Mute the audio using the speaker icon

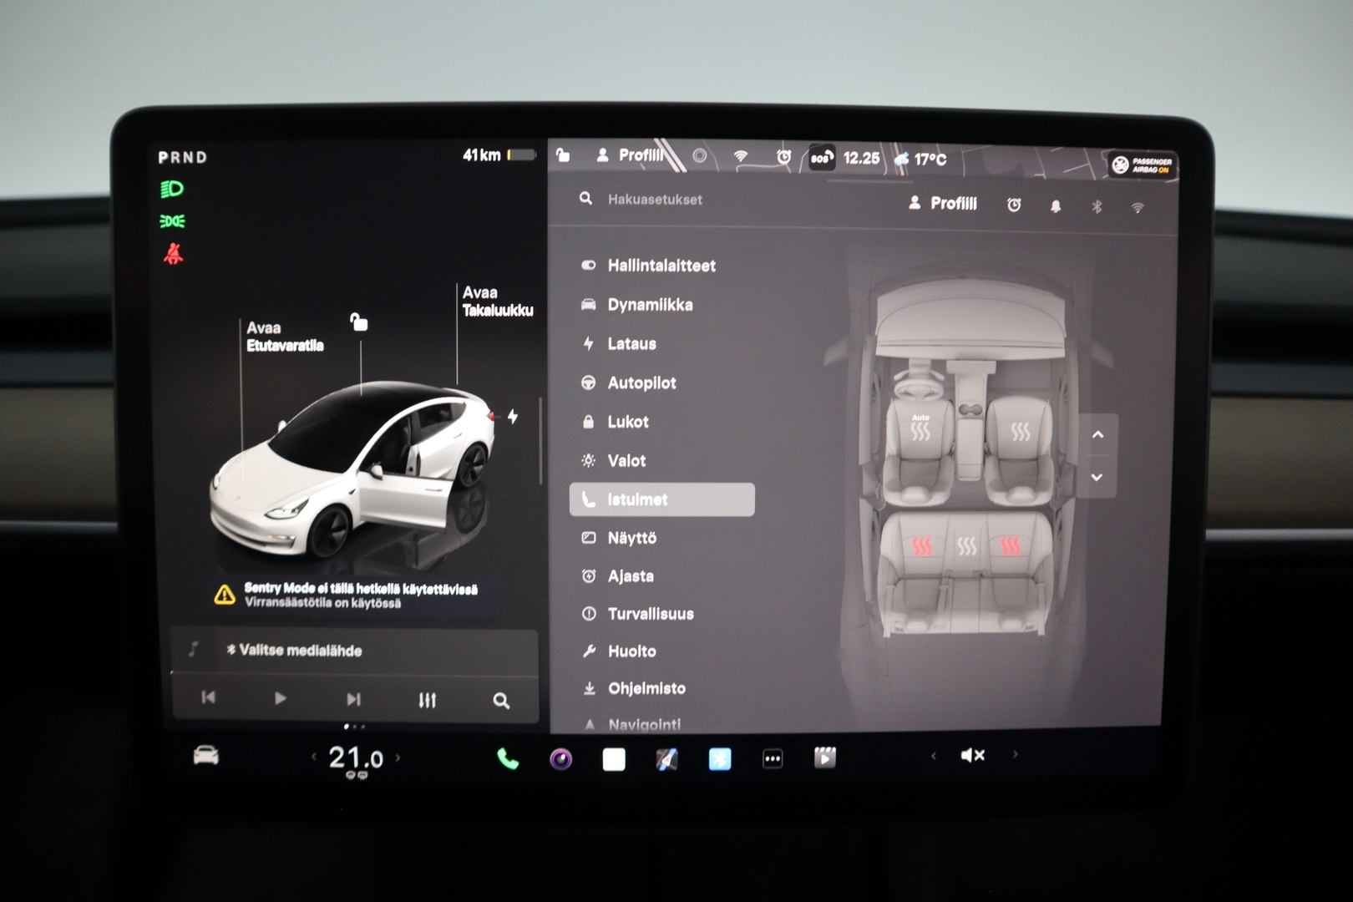coord(972,755)
